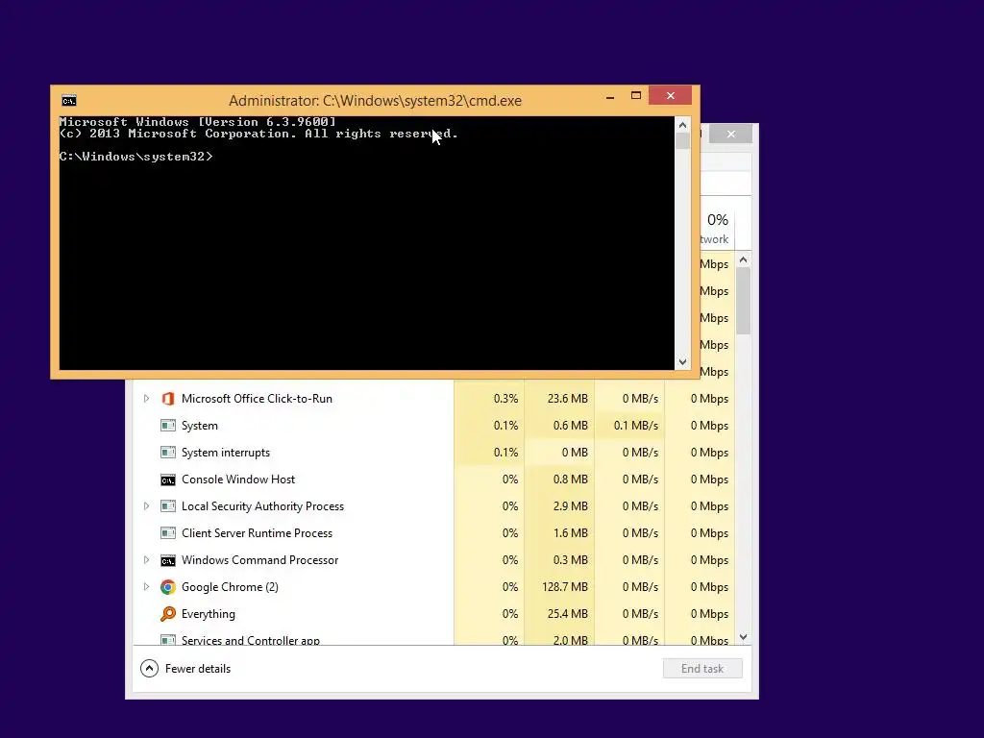
Task: Click the 25.4 MB memory value
Action: click(x=567, y=614)
